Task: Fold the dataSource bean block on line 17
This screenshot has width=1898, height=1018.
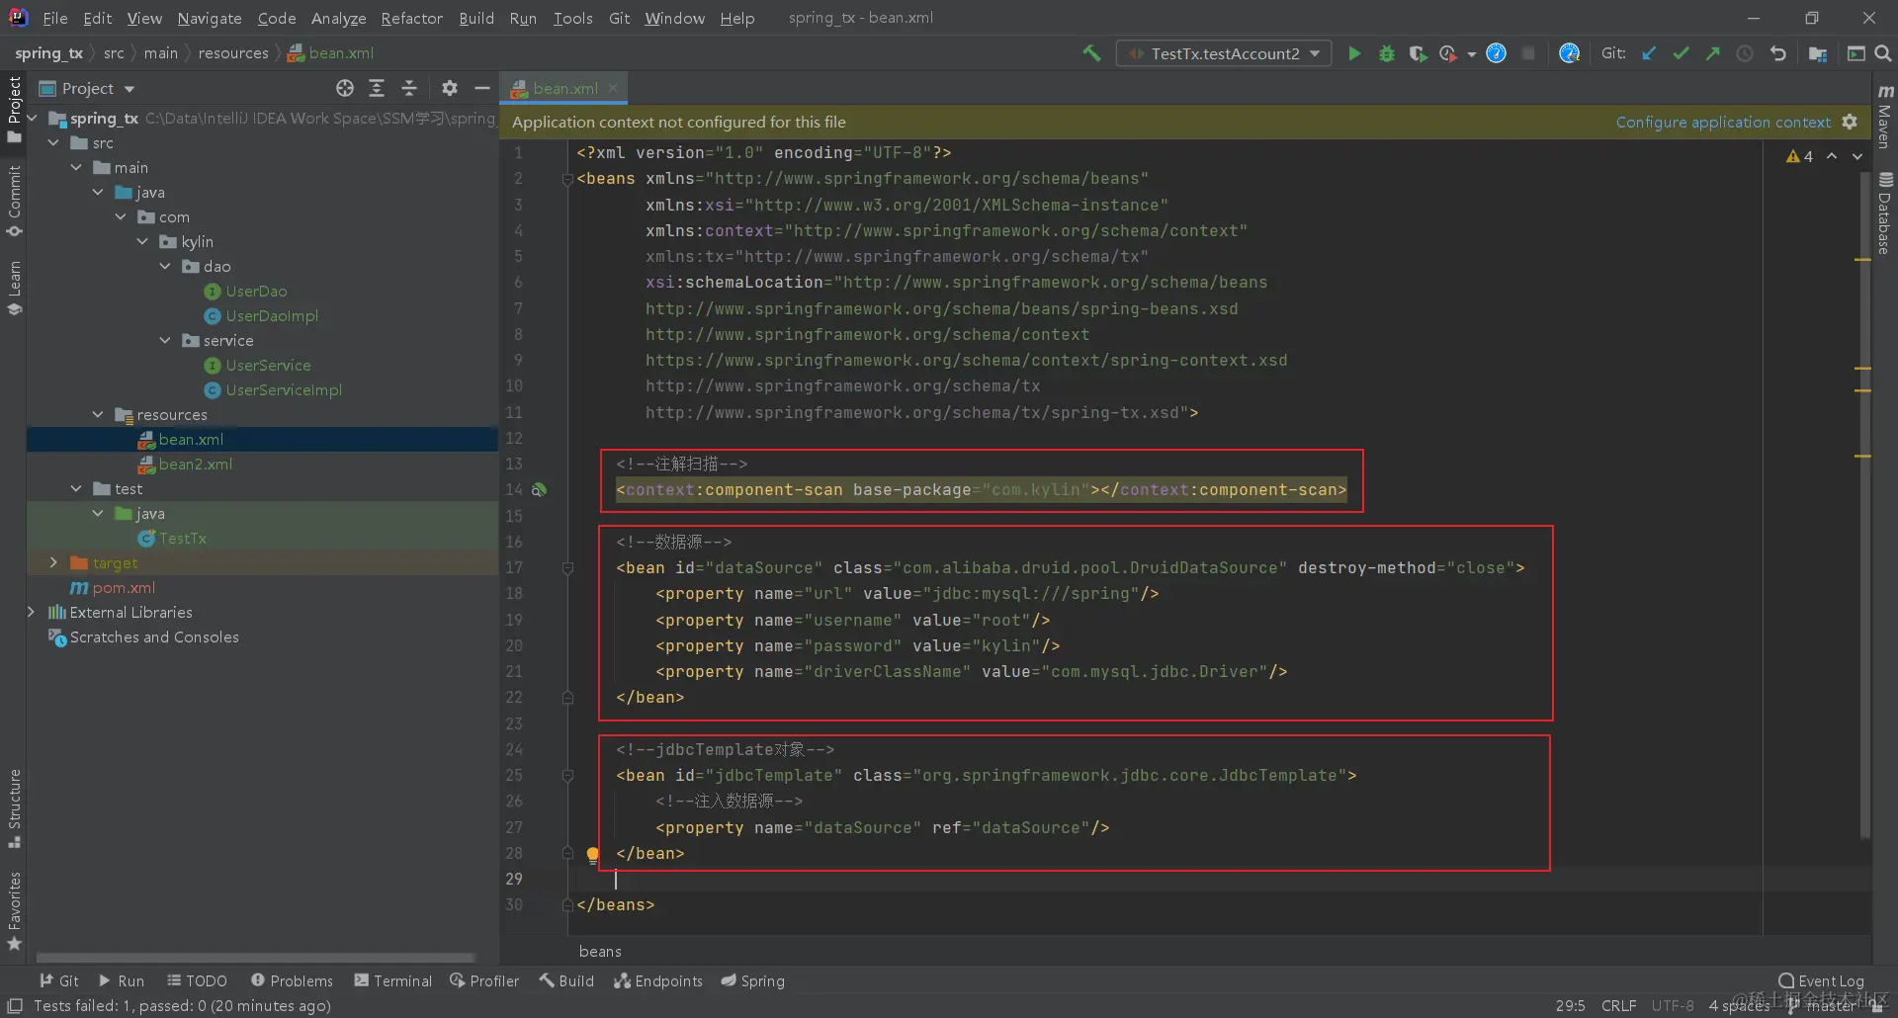Action: pos(567,568)
